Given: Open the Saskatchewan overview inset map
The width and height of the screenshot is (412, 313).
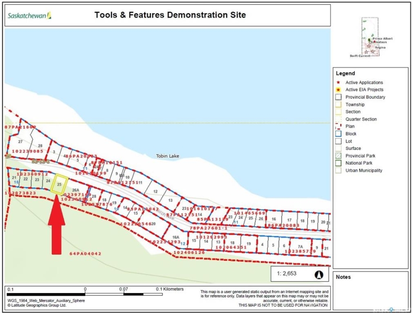Looking at the screenshot, I should pos(370,37).
